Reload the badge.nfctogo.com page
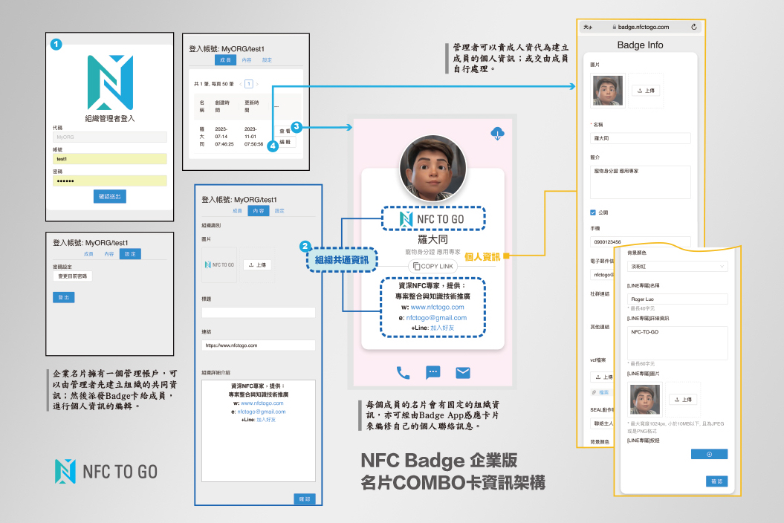Image resolution: width=784 pixels, height=523 pixels. pyautogui.click(x=694, y=27)
